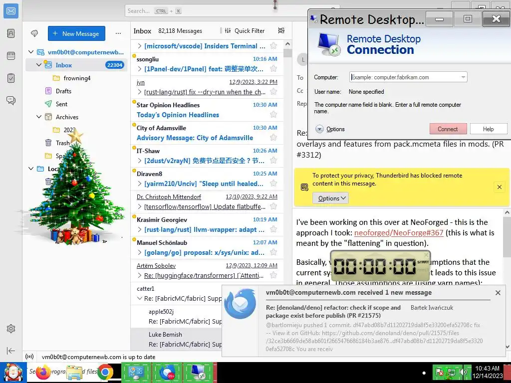Viewport: 511px width, 383px height.
Task: Star the 2dust/v2rayN message
Action: coord(273,161)
